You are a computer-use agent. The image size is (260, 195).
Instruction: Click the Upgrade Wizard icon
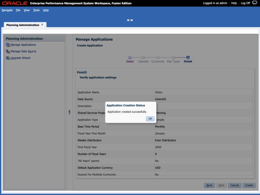pyautogui.click(x=8, y=58)
